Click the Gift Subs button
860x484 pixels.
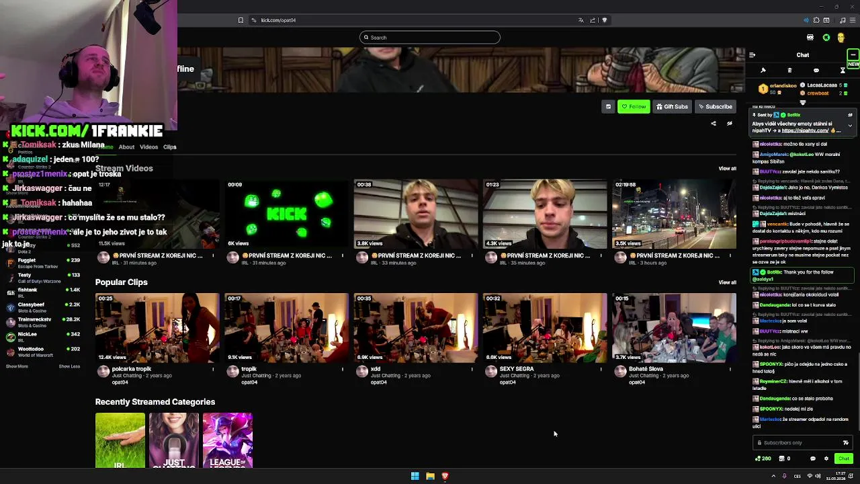672,106
